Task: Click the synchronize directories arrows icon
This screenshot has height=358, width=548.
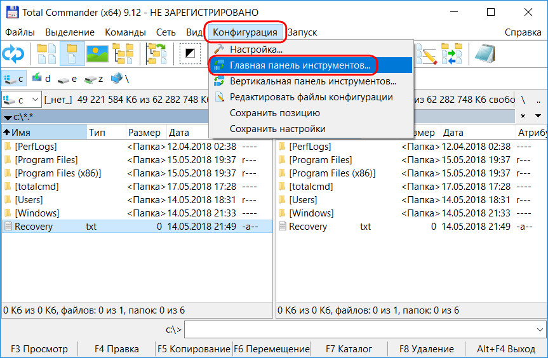Action: 452,54
